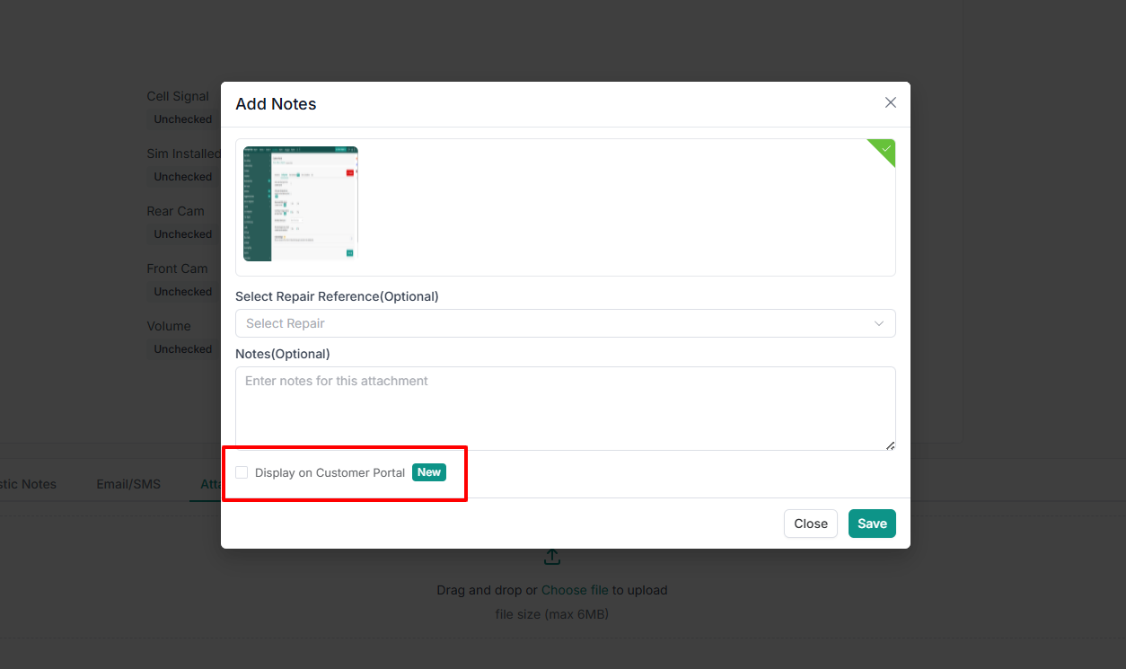The image size is (1126, 669).
Task: Open the uploaded screenshot thumbnail
Action: coord(301,204)
